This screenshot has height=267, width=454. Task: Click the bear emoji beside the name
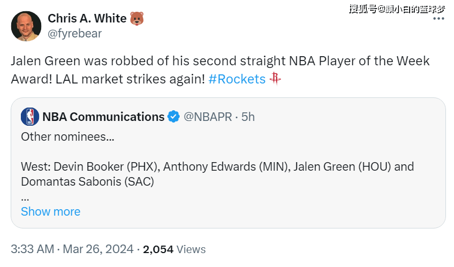coord(137,18)
